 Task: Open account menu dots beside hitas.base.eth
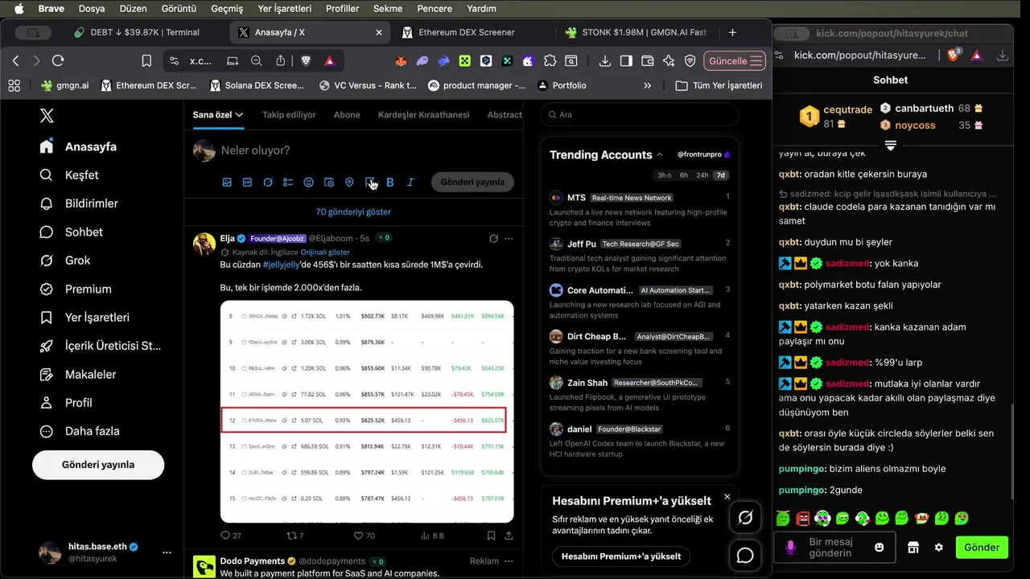point(167,552)
